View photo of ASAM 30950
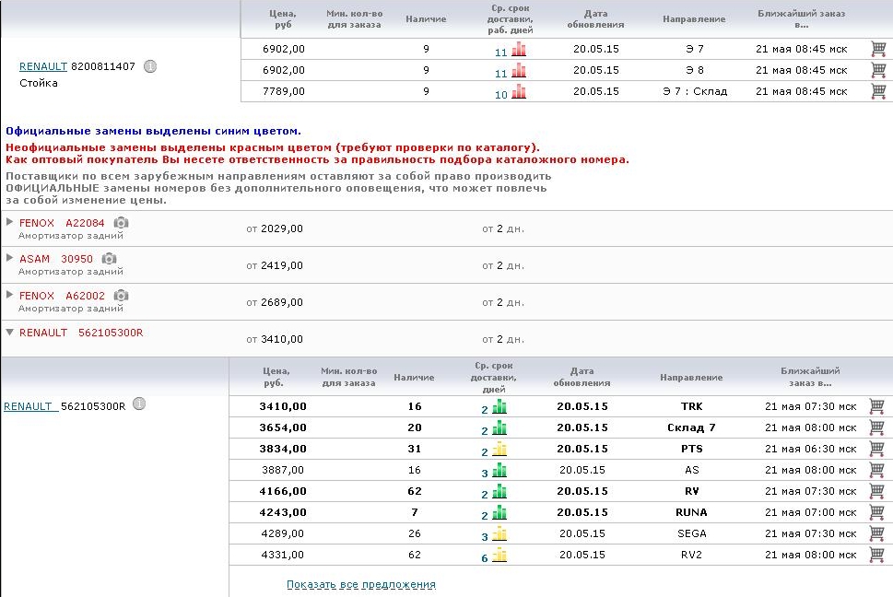The image size is (893, 597). [x=109, y=259]
